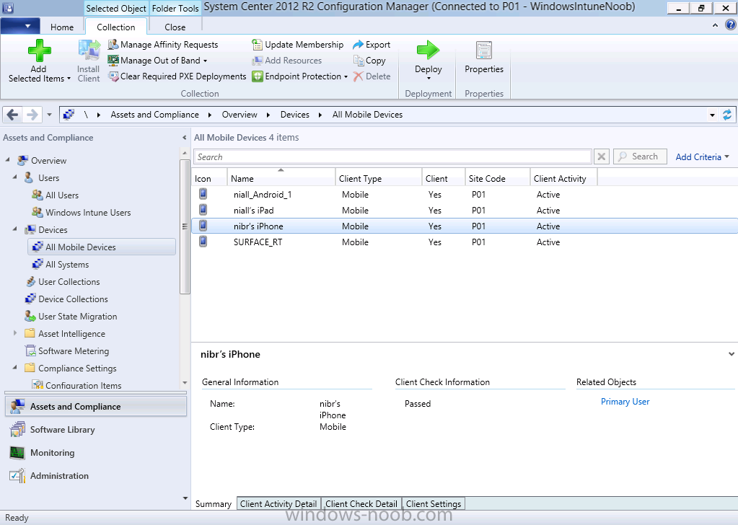Click the Update Membership ribbon item
Screen dimensions: 738x525
click(297, 45)
